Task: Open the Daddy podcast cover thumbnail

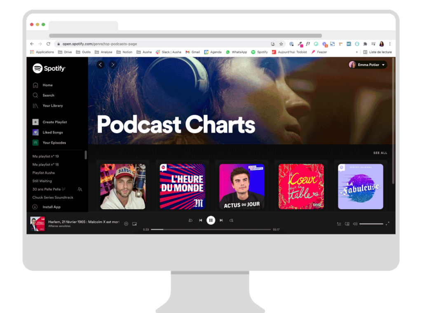Action: coord(123,186)
